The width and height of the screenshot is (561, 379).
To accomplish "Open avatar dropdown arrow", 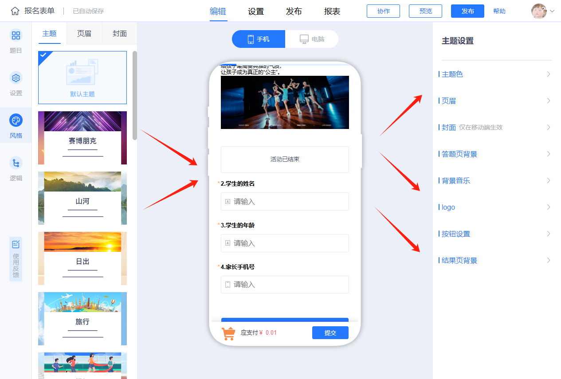I will tap(552, 11).
